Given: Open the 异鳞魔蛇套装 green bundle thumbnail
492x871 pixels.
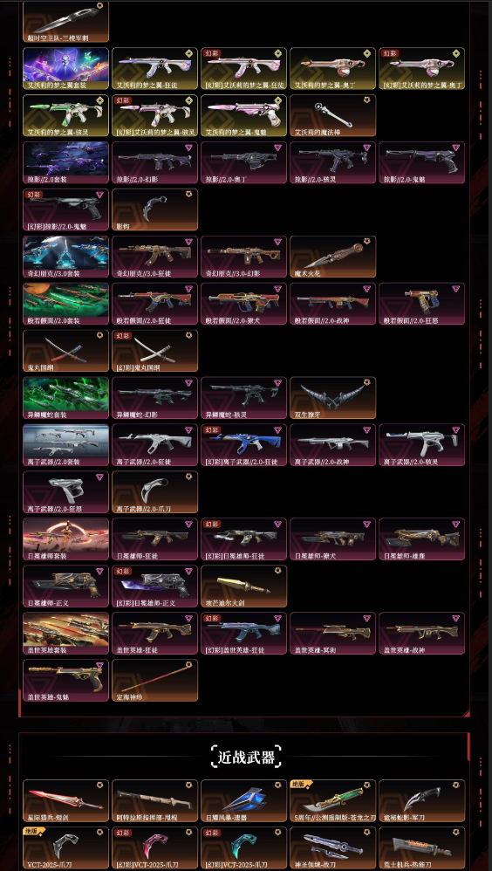Looking at the screenshot, I should pos(66,398).
